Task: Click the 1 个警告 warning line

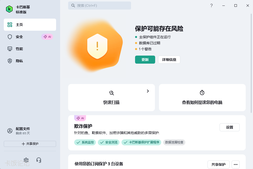Action: pyautogui.click(x=145, y=49)
